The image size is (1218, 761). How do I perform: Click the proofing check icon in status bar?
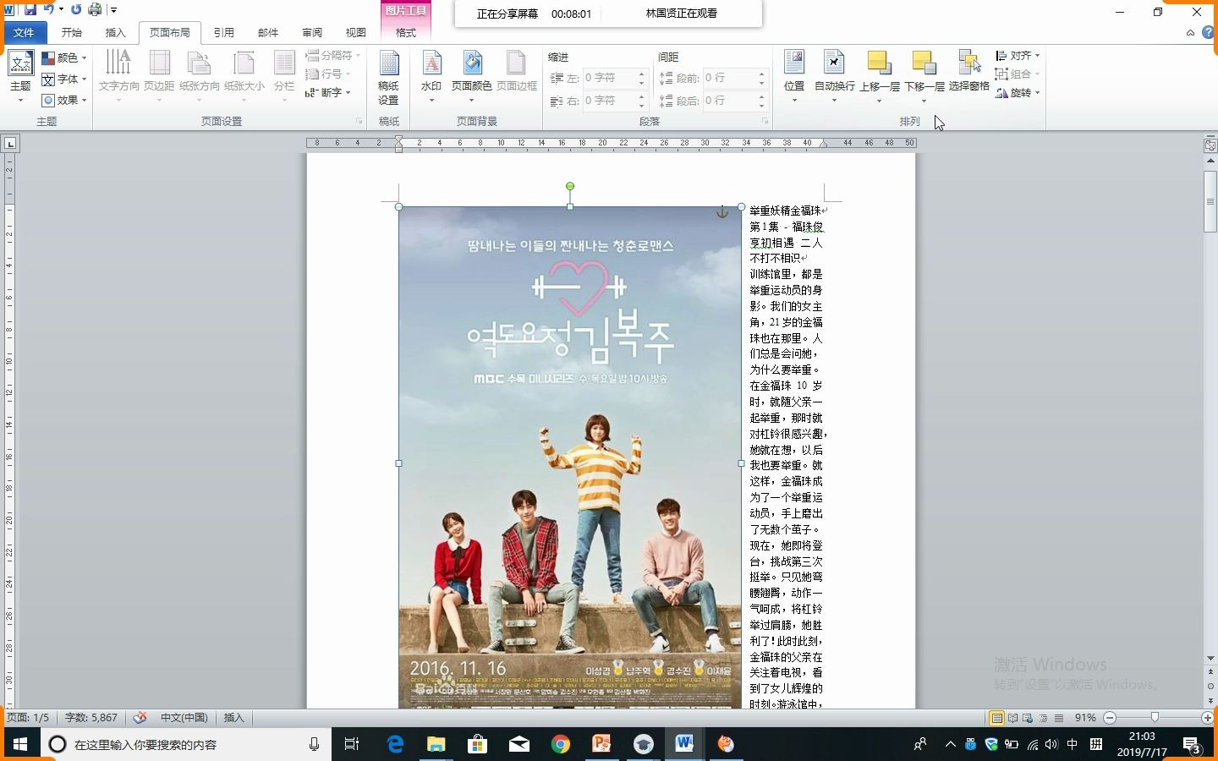click(x=140, y=718)
